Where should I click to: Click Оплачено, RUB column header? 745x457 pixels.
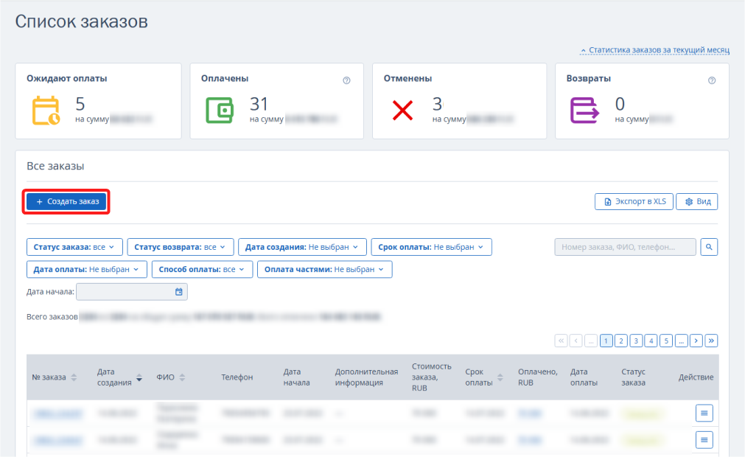point(538,377)
